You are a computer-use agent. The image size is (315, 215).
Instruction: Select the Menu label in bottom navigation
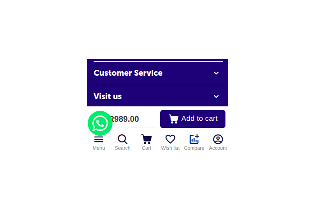click(x=99, y=148)
